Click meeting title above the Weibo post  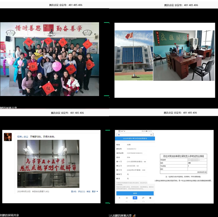(67, 113)
